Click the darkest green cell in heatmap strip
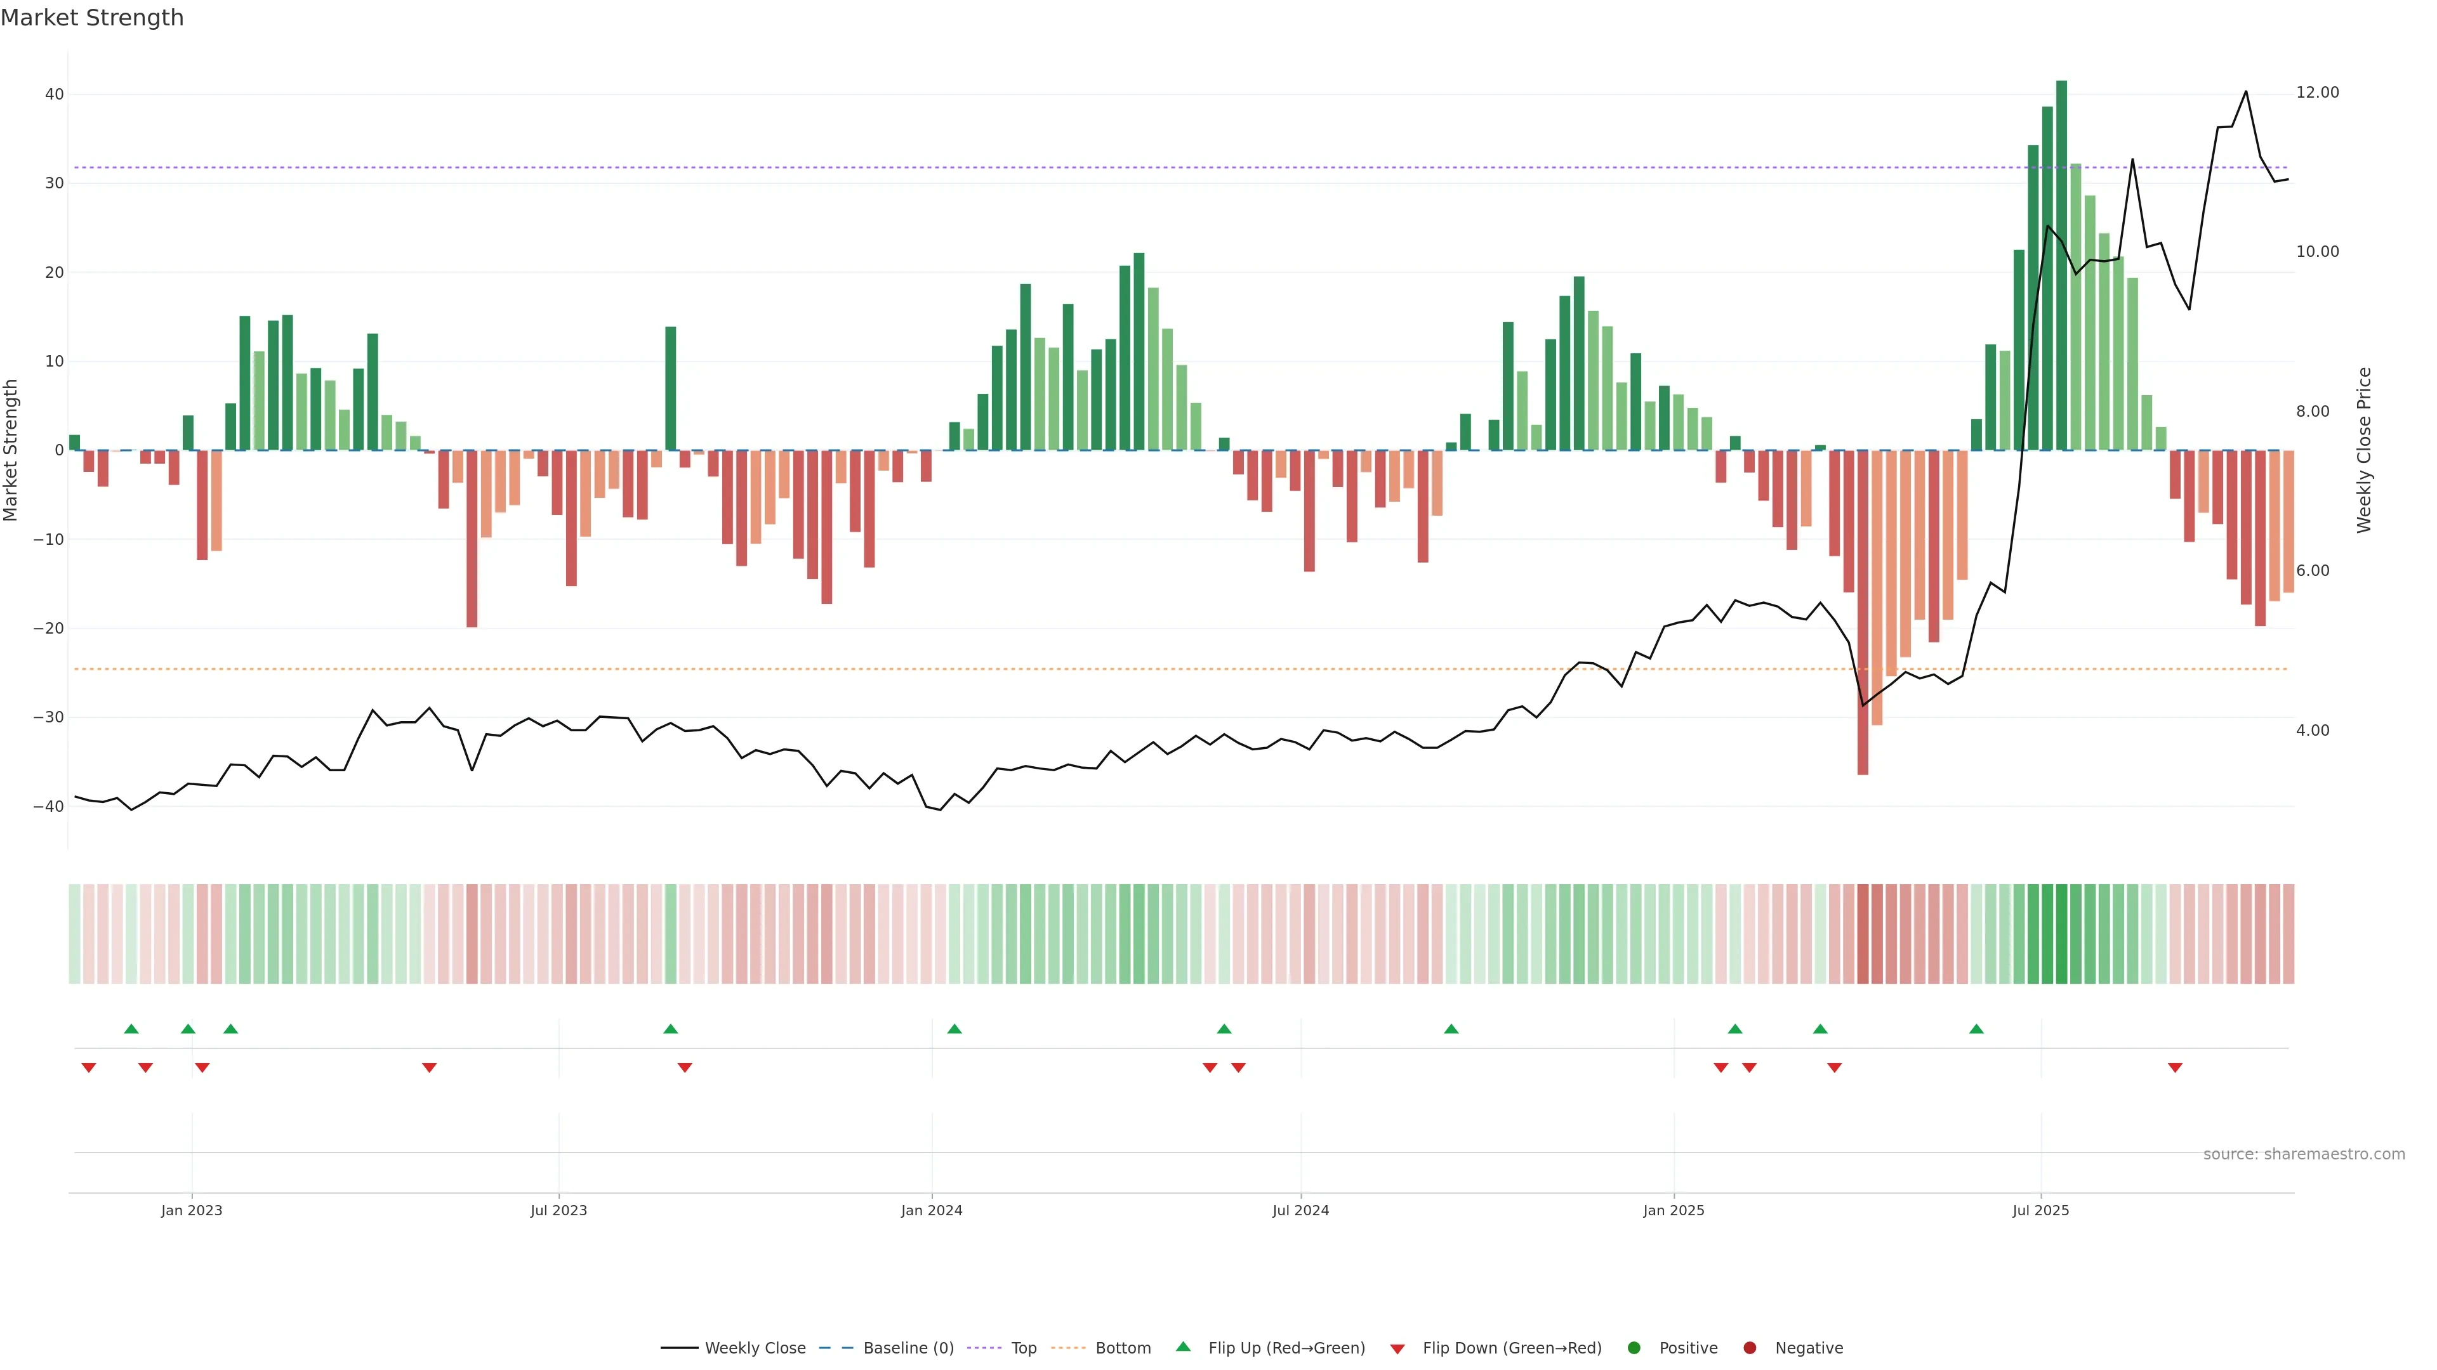 click(x=2061, y=934)
